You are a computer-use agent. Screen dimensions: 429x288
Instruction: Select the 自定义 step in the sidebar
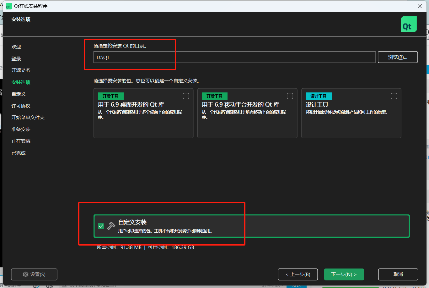pyautogui.click(x=19, y=94)
